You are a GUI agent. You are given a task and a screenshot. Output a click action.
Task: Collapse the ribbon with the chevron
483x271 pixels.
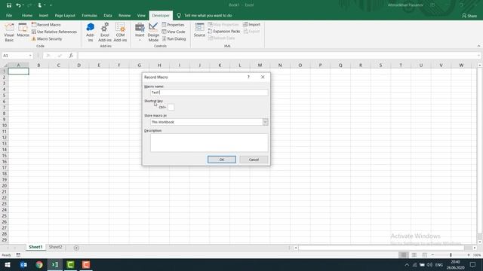(478, 46)
